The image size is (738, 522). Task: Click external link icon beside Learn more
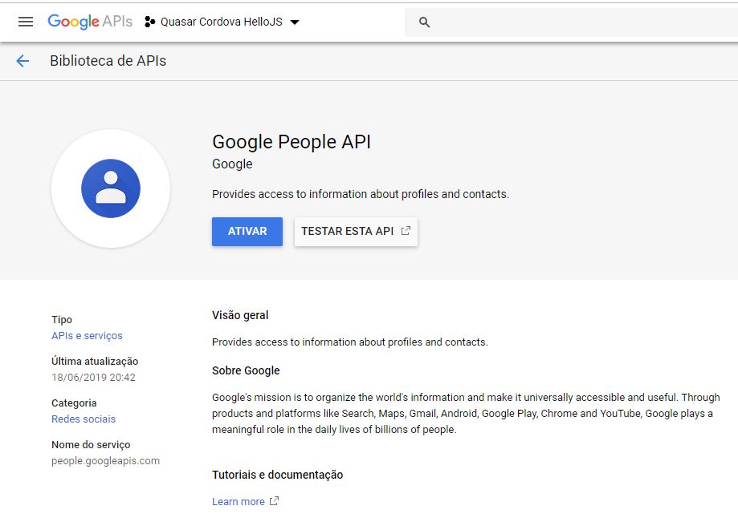coord(274,501)
